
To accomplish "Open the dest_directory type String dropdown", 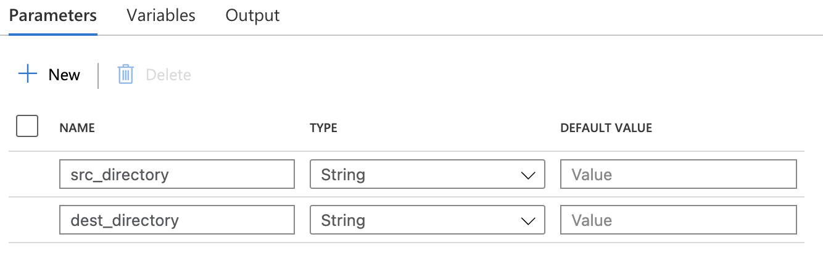I will point(427,220).
